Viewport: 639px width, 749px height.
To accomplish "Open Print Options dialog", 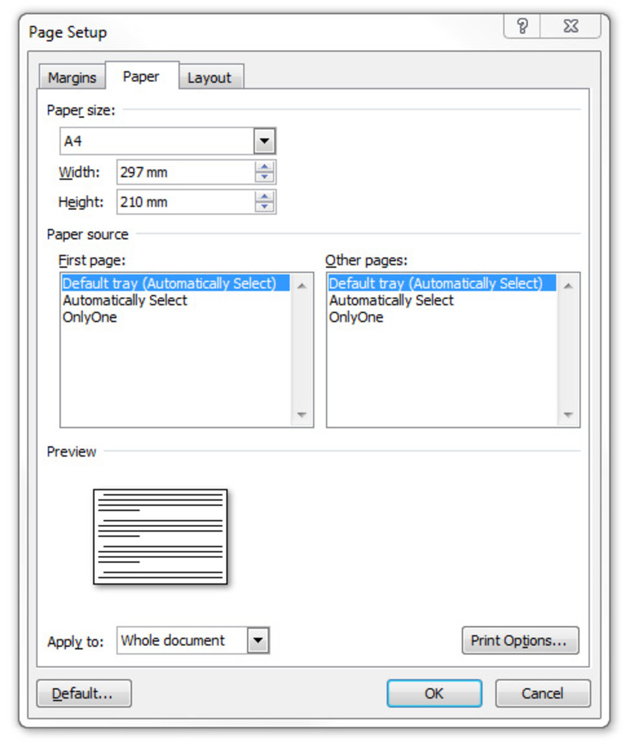I will point(520,640).
